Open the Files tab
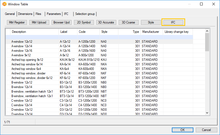The width and height of the screenshot is (220, 135). 38,14
